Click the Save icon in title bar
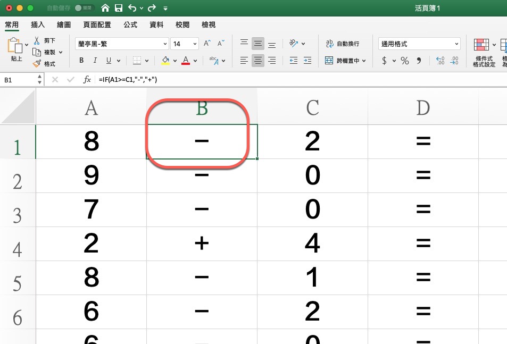The width and height of the screenshot is (507, 344). (119, 8)
